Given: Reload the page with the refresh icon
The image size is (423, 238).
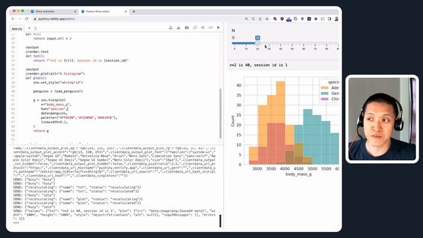Looking at the screenshot, I should 26,19.
